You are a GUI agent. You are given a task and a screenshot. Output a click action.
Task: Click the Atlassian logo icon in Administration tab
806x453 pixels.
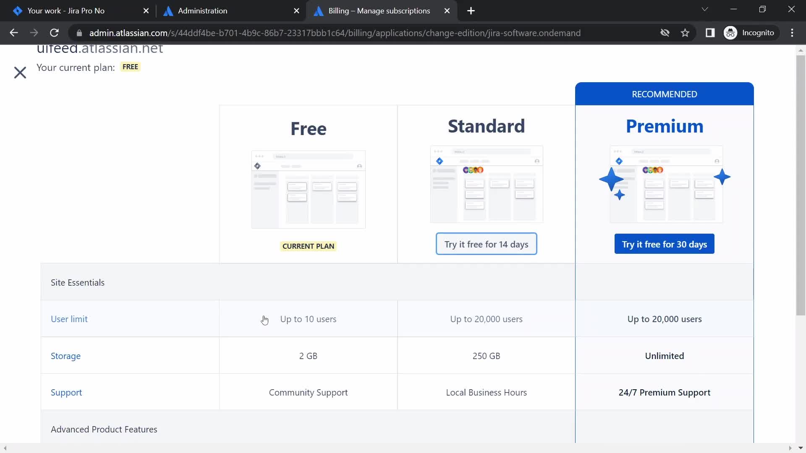pyautogui.click(x=169, y=10)
